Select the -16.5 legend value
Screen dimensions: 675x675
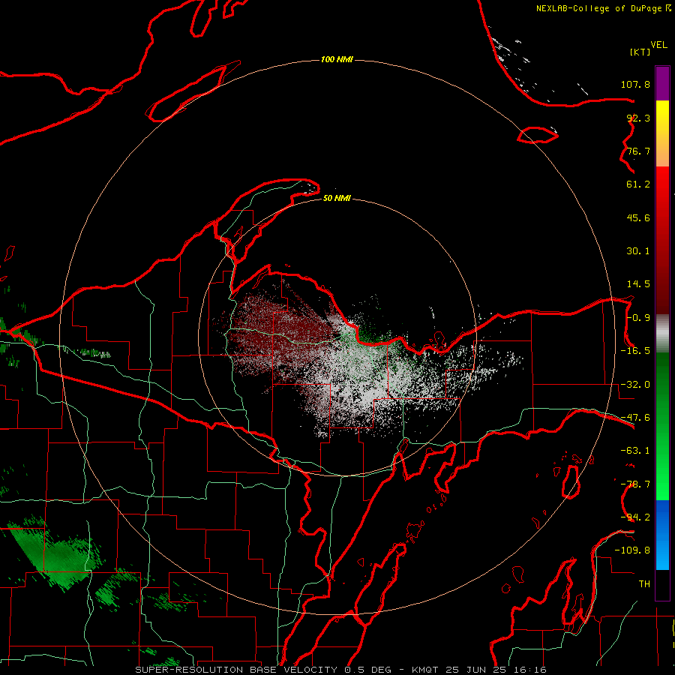point(635,351)
